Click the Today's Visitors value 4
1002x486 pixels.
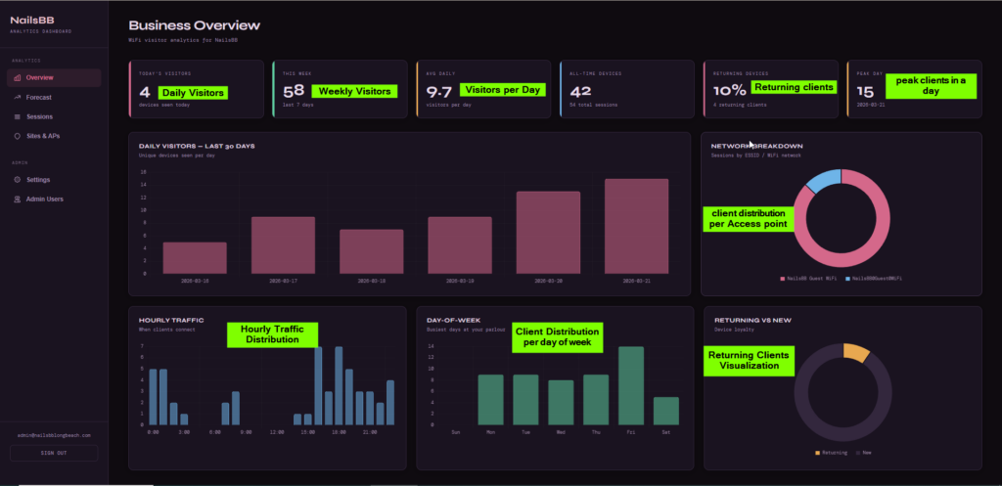click(x=145, y=91)
